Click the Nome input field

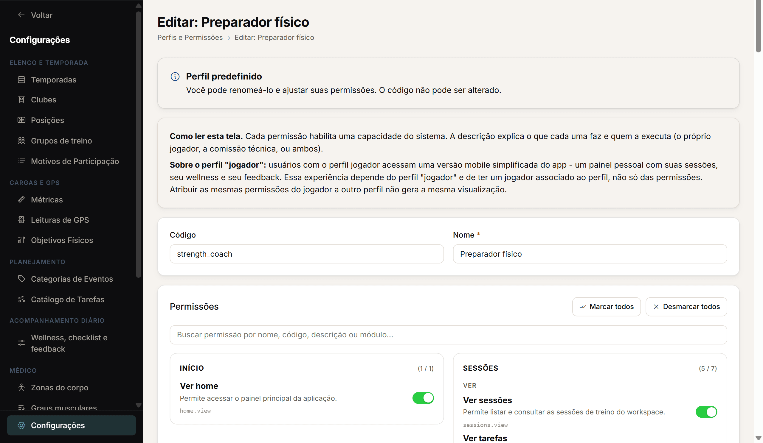tap(590, 254)
